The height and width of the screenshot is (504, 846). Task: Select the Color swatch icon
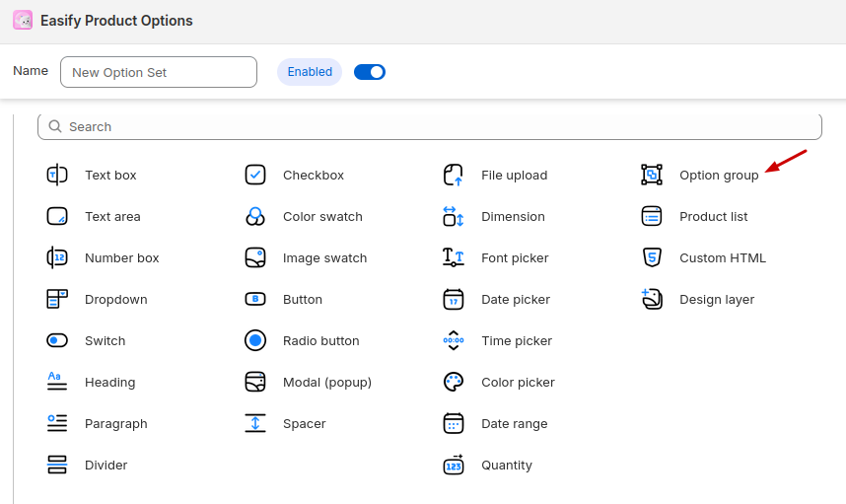click(x=255, y=217)
